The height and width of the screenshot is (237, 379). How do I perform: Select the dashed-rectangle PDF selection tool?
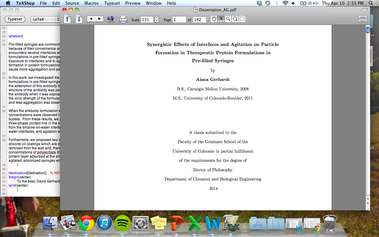pos(242,19)
